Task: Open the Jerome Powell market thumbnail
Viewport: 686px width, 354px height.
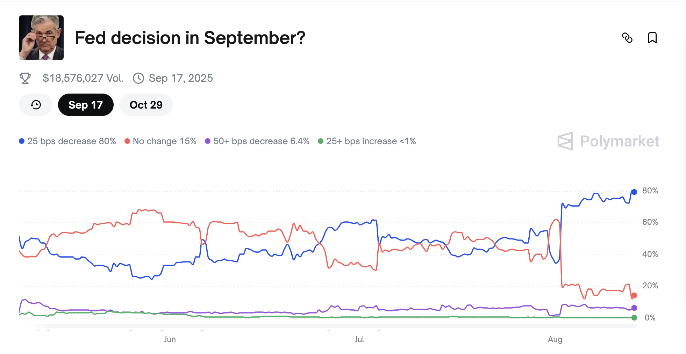Action: pyautogui.click(x=41, y=38)
